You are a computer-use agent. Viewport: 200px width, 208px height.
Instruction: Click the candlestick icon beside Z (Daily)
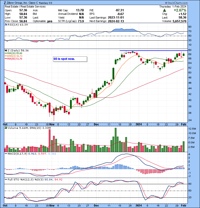click(6, 51)
